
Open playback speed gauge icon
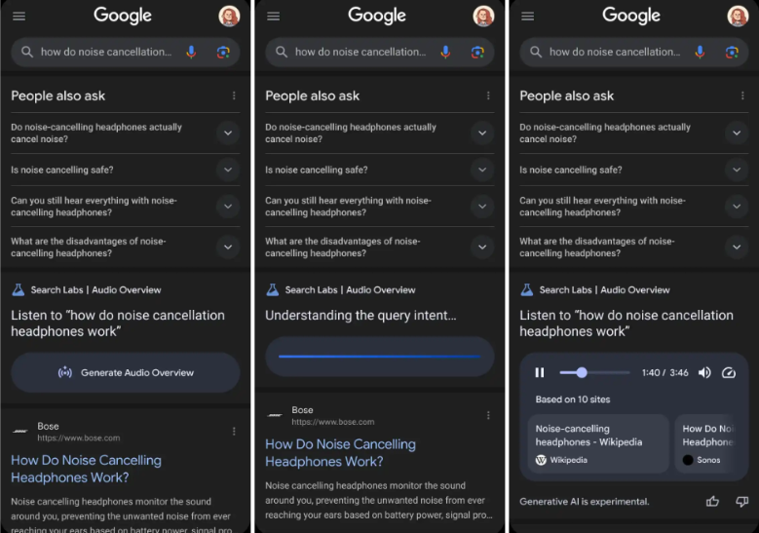[729, 372]
